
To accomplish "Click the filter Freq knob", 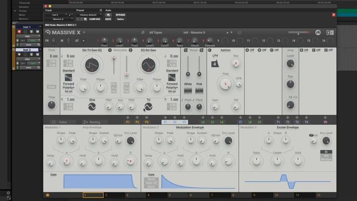I will click(x=225, y=84).
